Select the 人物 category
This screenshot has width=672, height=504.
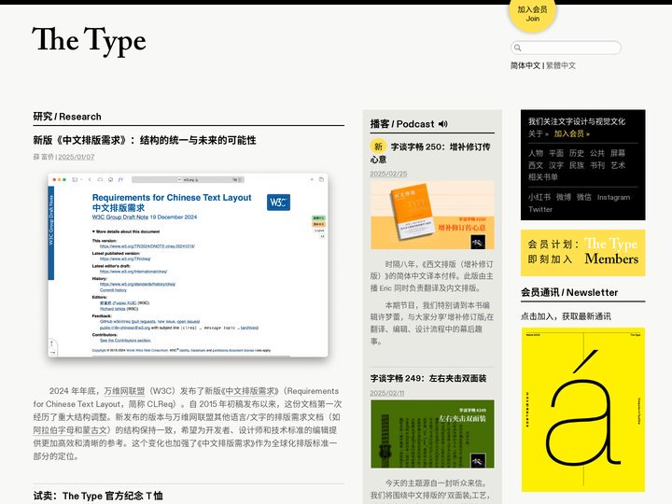[x=536, y=153]
